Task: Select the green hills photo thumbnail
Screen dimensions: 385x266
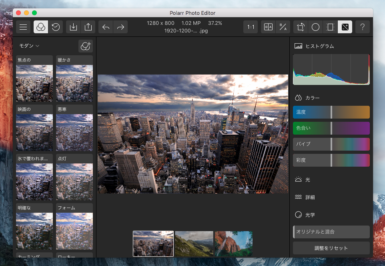Action: pyautogui.click(x=194, y=244)
